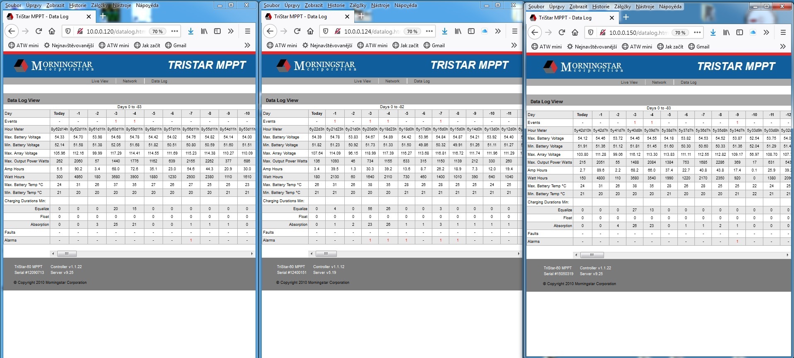
Task: Open the hamburger menu in the 10.0.0.124 window
Action: point(515,31)
